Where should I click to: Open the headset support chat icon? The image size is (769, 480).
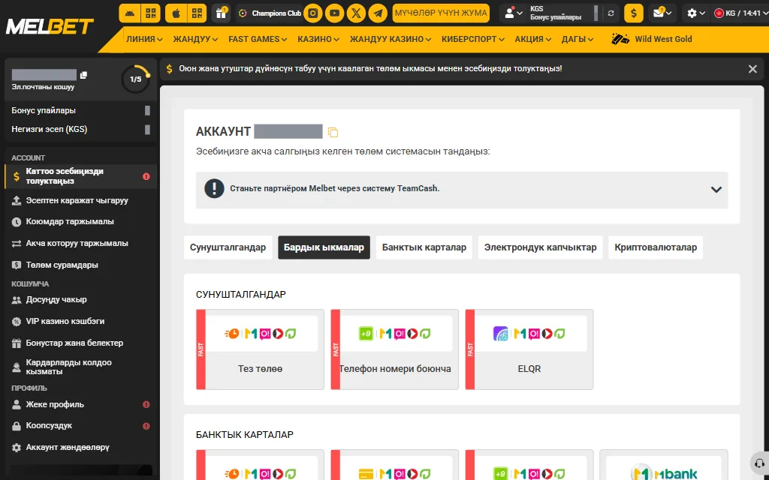[x=759, y=463]
